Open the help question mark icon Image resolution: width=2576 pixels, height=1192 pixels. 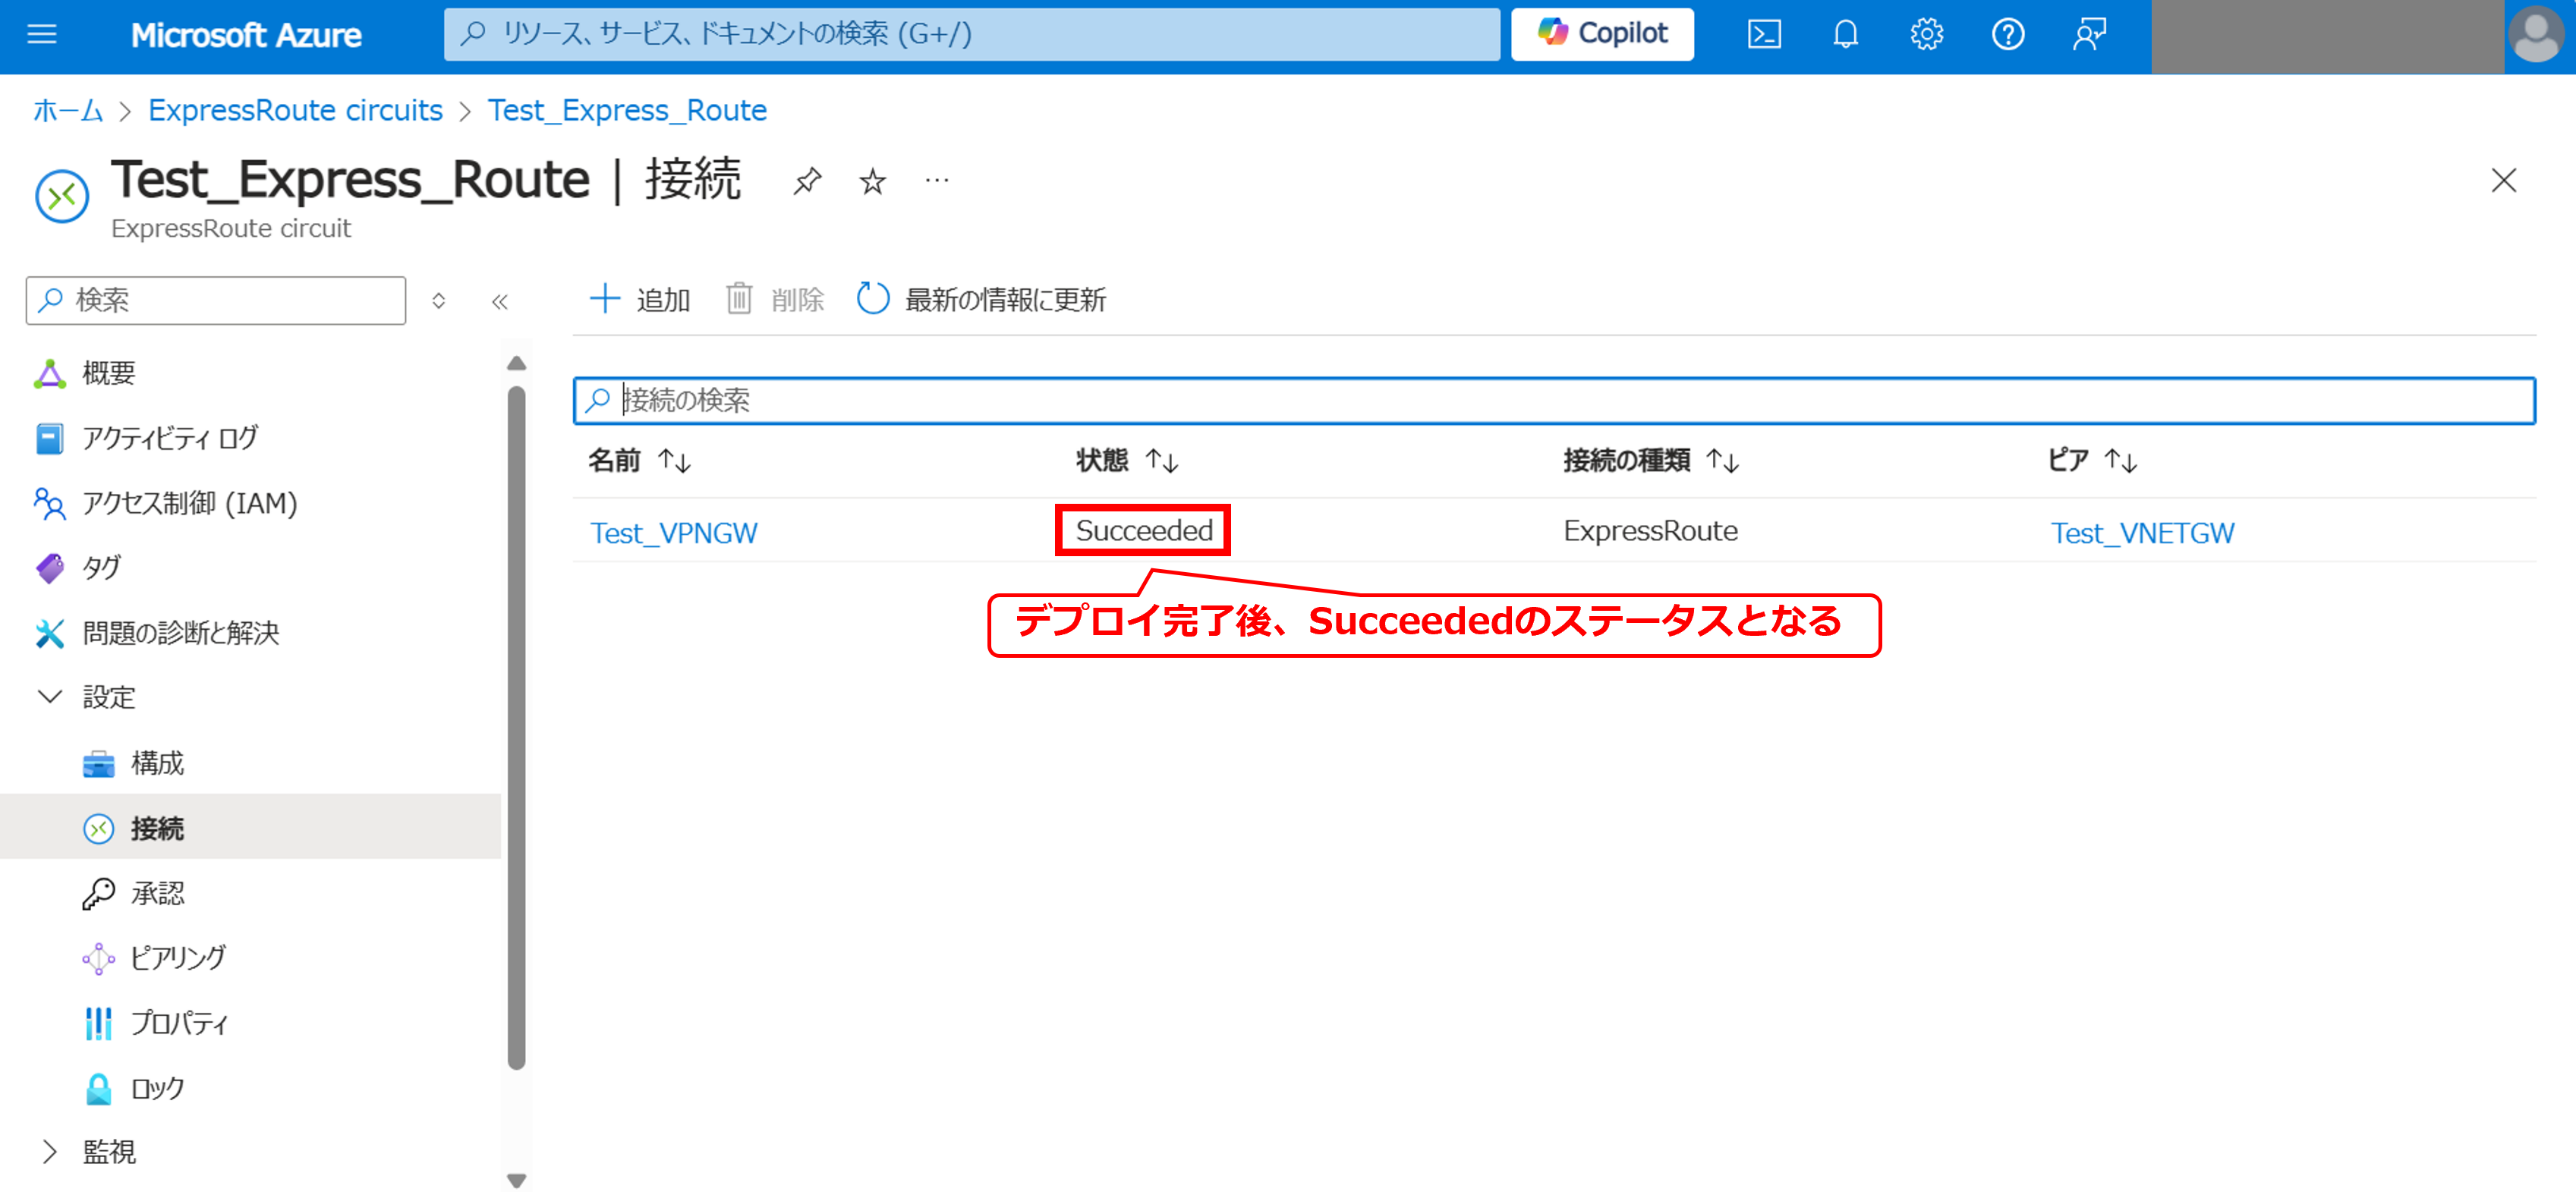2007,35
